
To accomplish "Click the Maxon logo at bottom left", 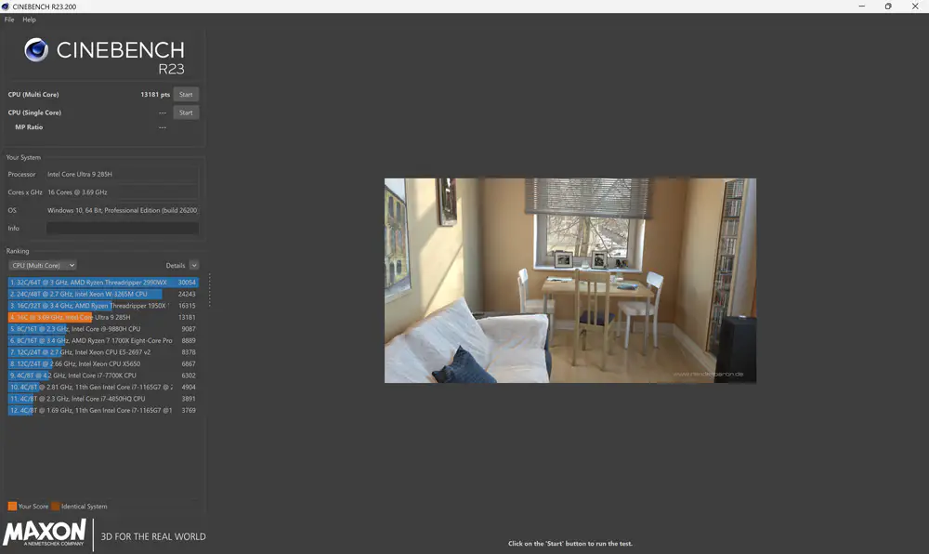I will coord(45,534).
